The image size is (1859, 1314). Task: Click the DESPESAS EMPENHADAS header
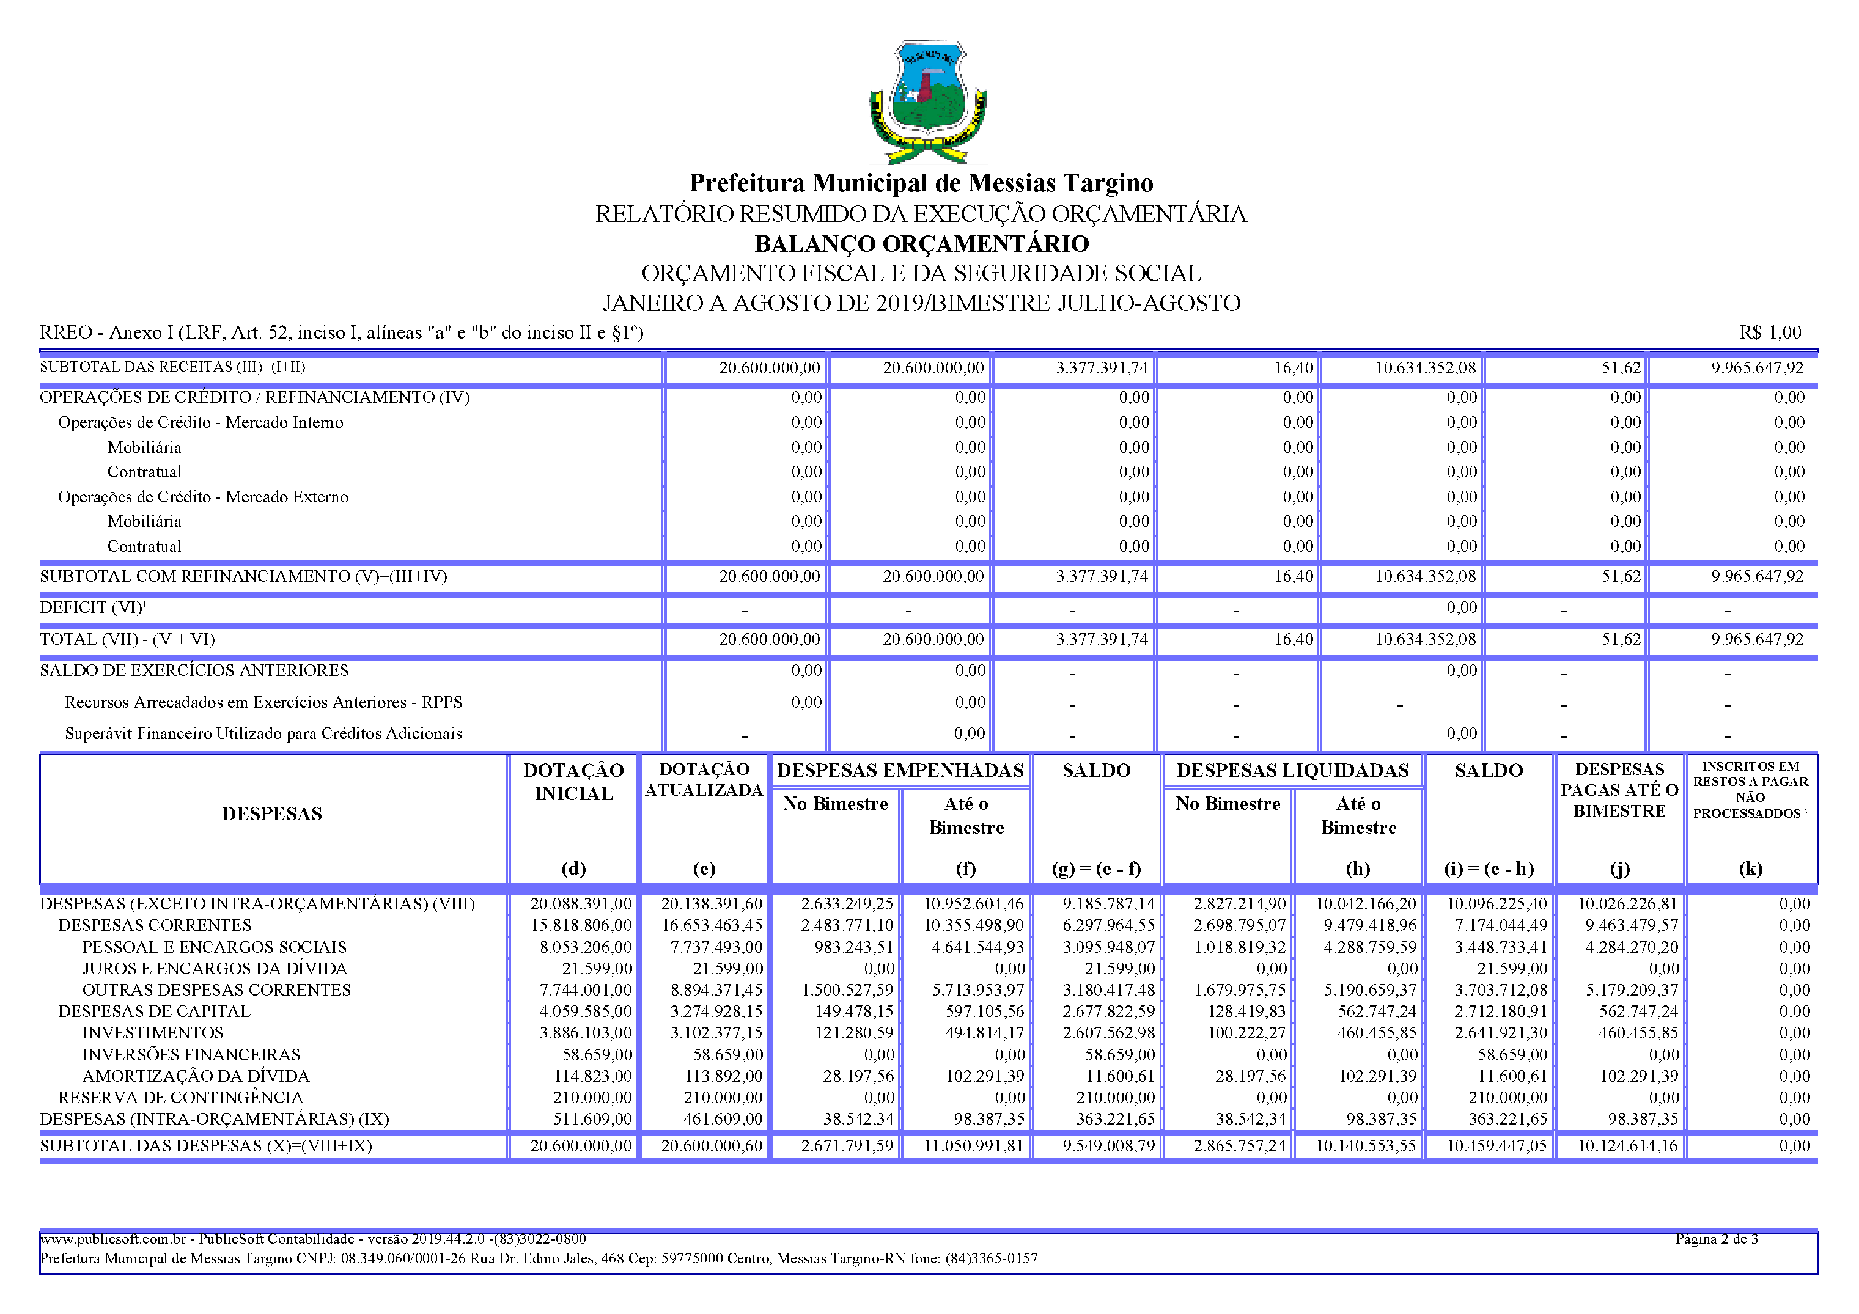point(900,771)
